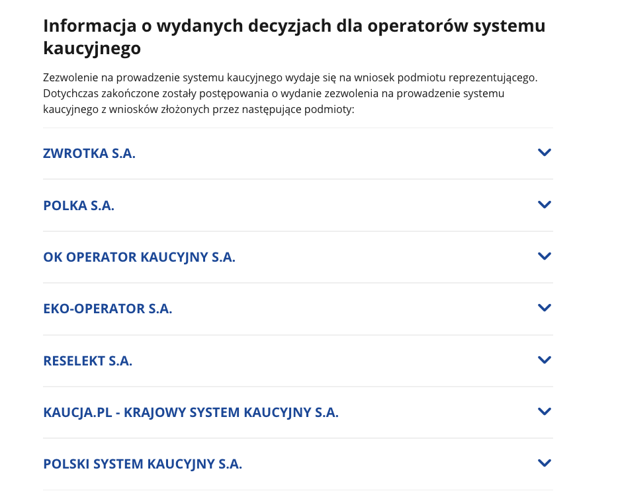Expand the ZWROTKA S.A. section title
618x493 pixels.
pos(89,153)
